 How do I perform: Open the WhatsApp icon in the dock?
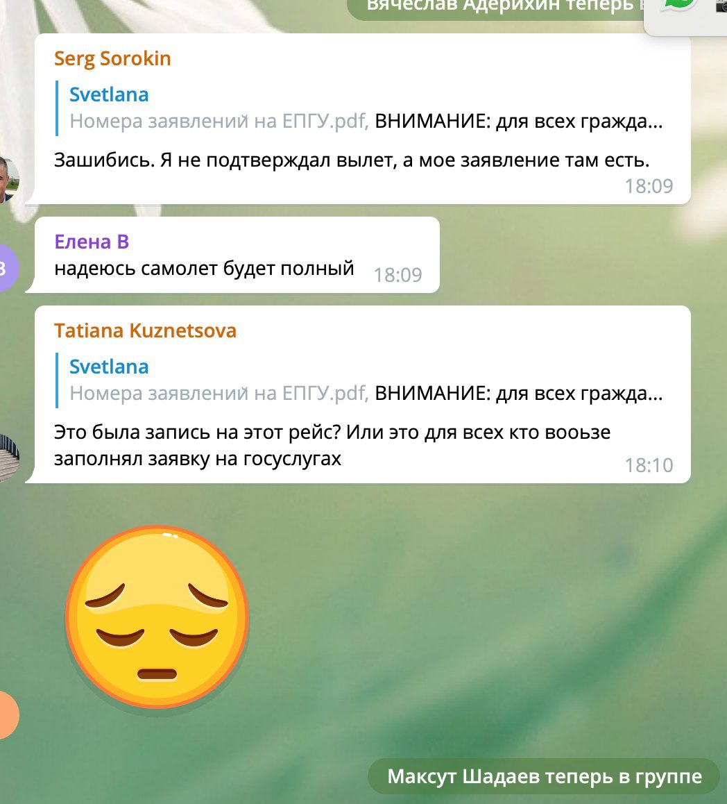tap(679, 5)
